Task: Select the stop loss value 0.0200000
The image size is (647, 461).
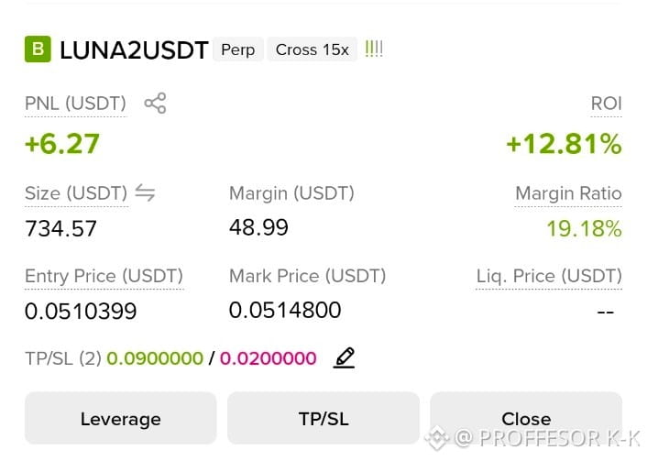Action: [x=269, y=357]
